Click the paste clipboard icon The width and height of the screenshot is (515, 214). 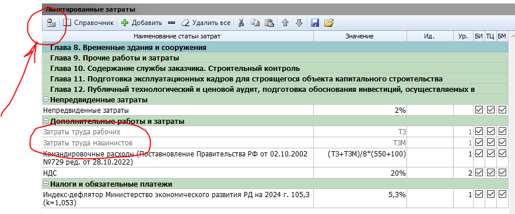[x=269, y=23]
